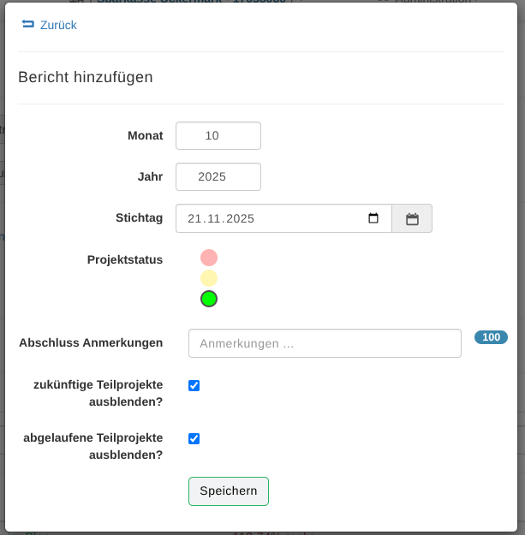Viewport: 525px width, 535px height.
Task: Open the native date picker icon inside Stichtag field
Action: pos(373,218)
